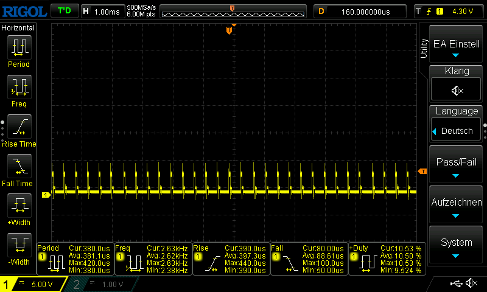487x292 pixels.
Task: Select the +Width measurement icon
Action: coord(19,206)
